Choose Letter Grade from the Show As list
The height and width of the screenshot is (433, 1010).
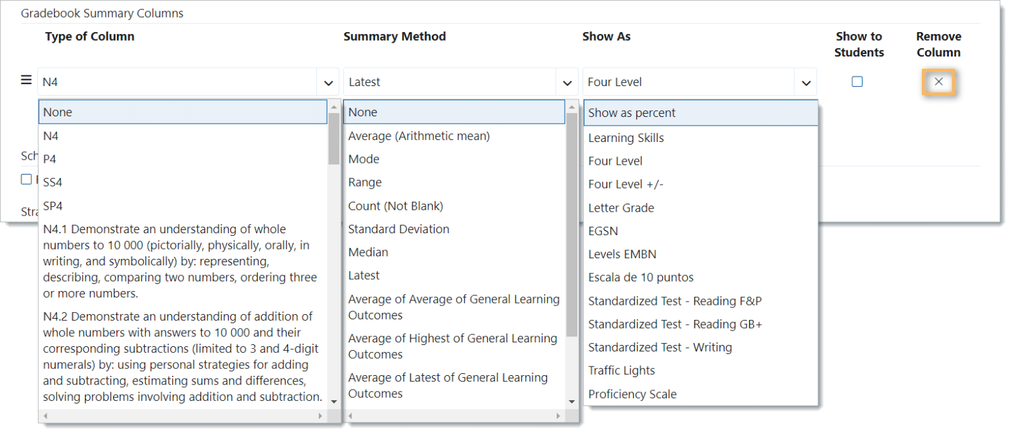coord(621,207)
